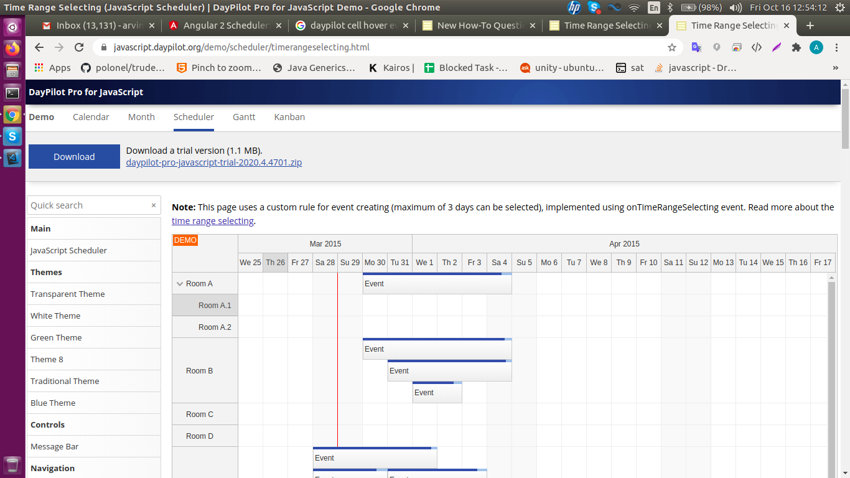Switch to the Inbox Gmail tab

98,26
